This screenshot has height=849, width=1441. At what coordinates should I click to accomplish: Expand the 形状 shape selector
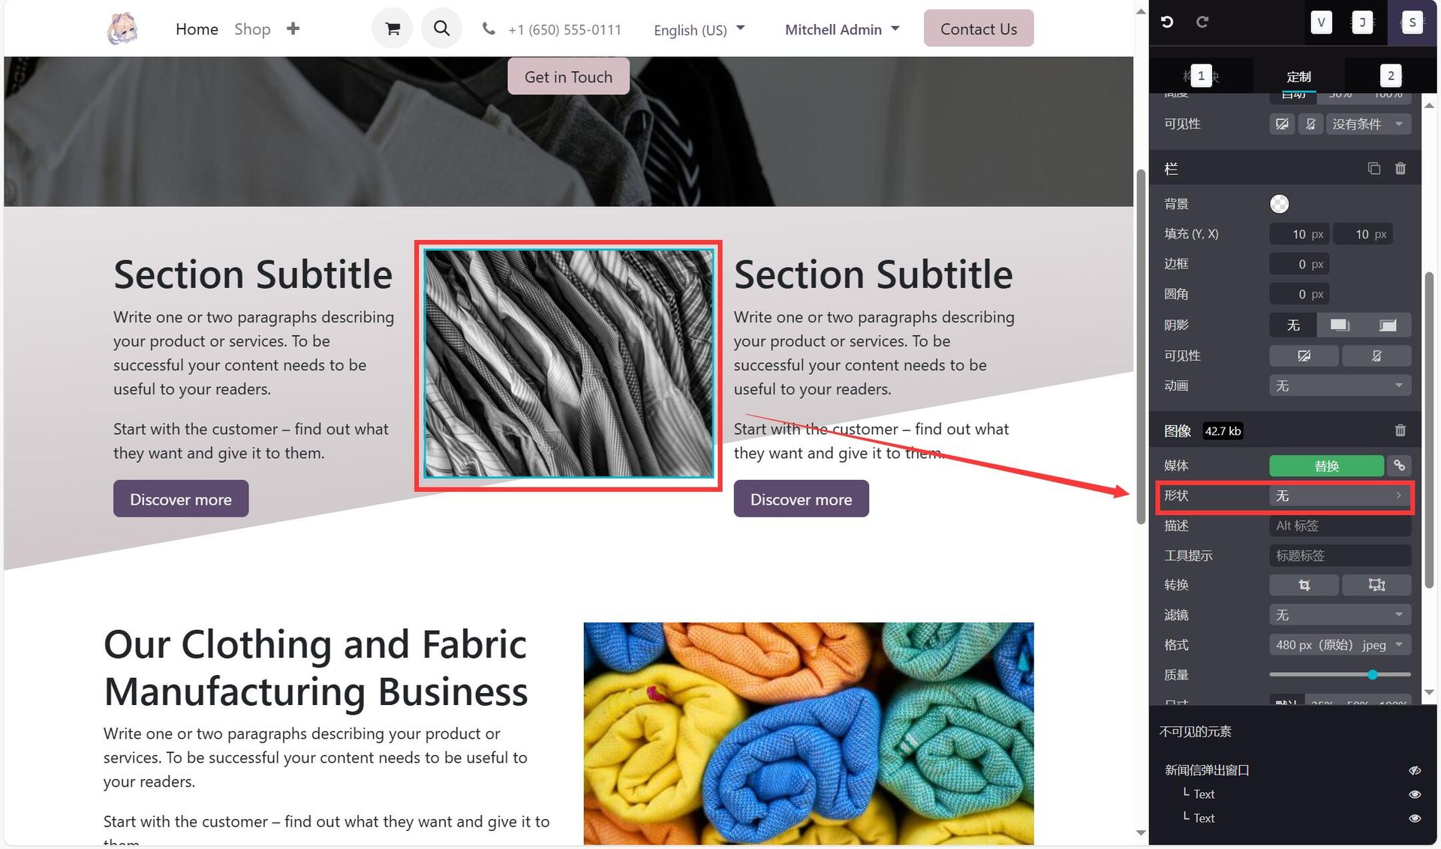tap(1340, 496)
